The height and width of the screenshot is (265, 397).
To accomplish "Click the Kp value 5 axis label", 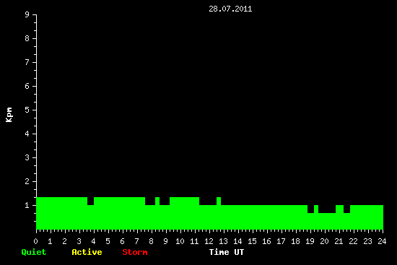I will pos(27,110).
